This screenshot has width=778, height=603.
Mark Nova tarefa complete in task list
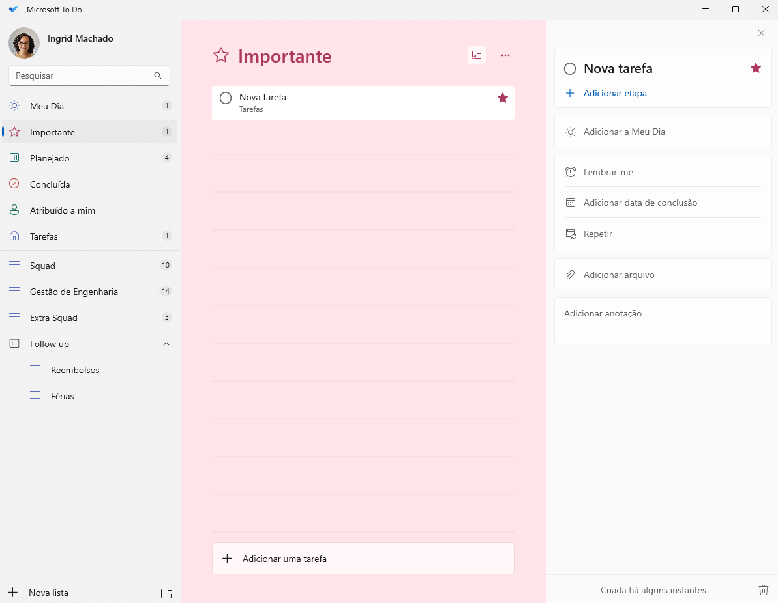pyautogui.click(x=226, y=98)
